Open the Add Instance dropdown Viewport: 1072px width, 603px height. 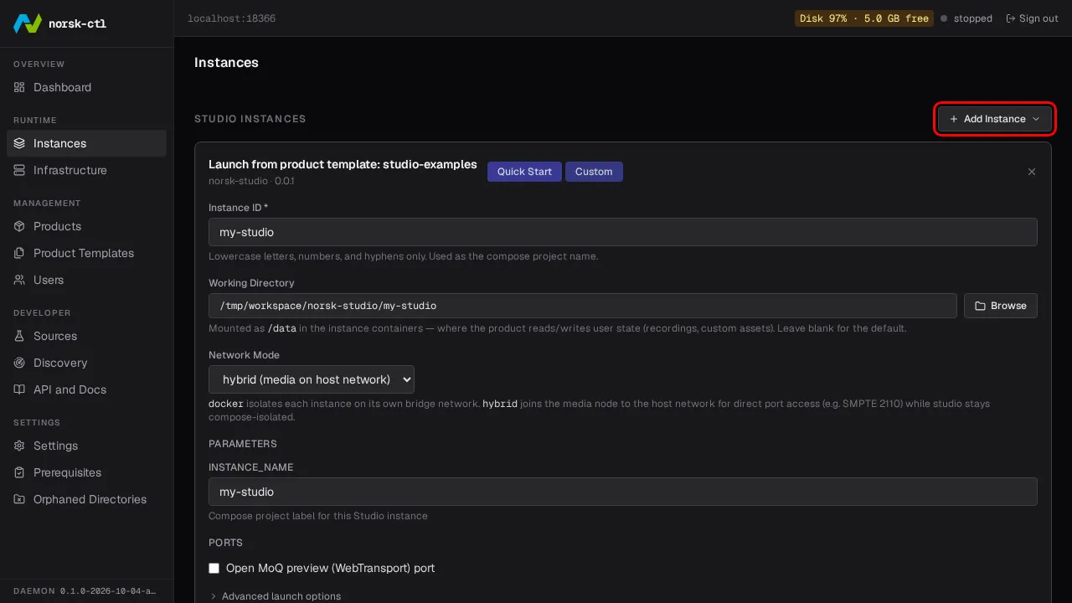click(994, 119)
